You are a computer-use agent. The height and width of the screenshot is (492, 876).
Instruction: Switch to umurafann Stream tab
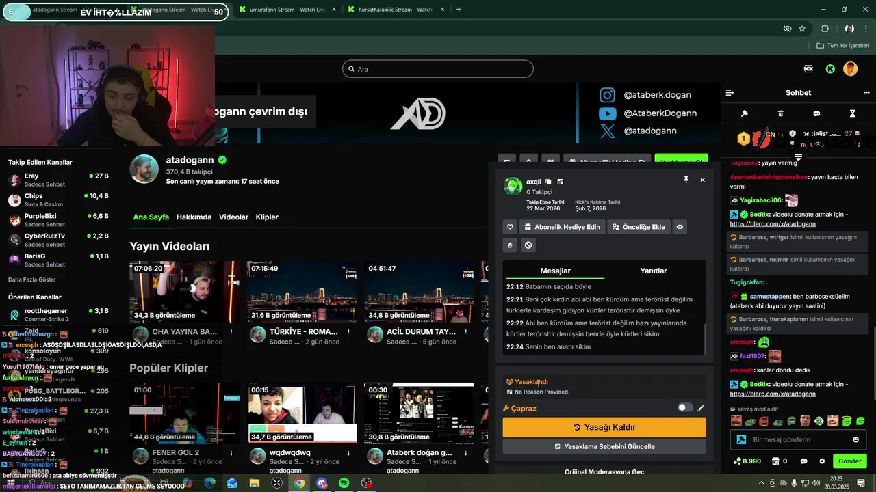click(x=286, y=10)
